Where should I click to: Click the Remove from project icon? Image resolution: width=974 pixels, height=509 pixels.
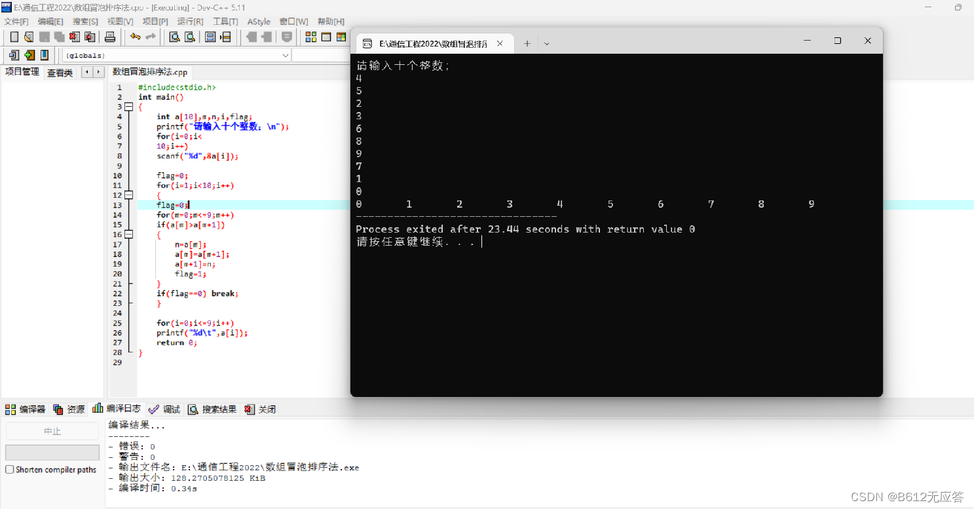coord(45,55)
